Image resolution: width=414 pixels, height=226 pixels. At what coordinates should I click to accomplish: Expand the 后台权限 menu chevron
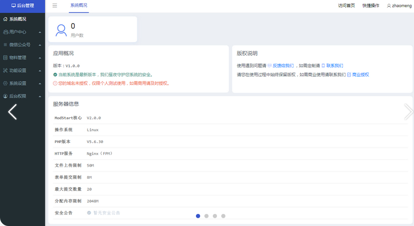pyautogui.click(x=40, y=96)
